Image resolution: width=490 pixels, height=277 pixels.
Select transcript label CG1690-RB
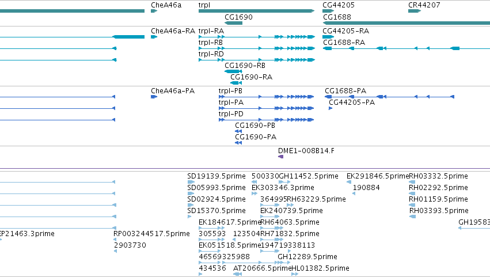click(245, 66)
